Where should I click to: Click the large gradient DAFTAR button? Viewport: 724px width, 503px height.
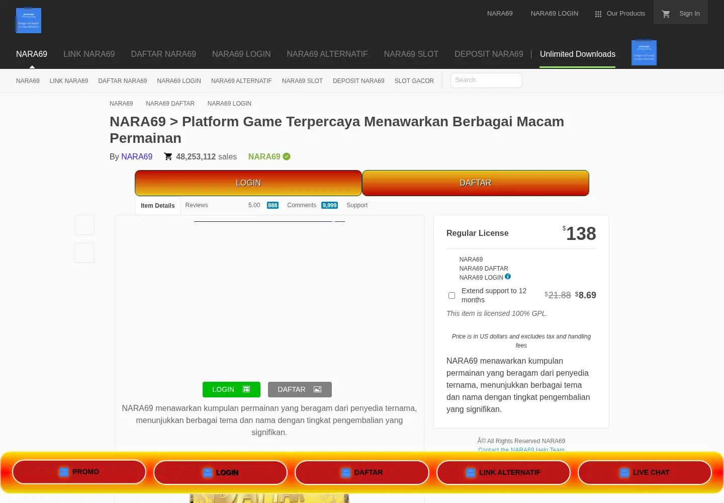click(x=476, y=183)
